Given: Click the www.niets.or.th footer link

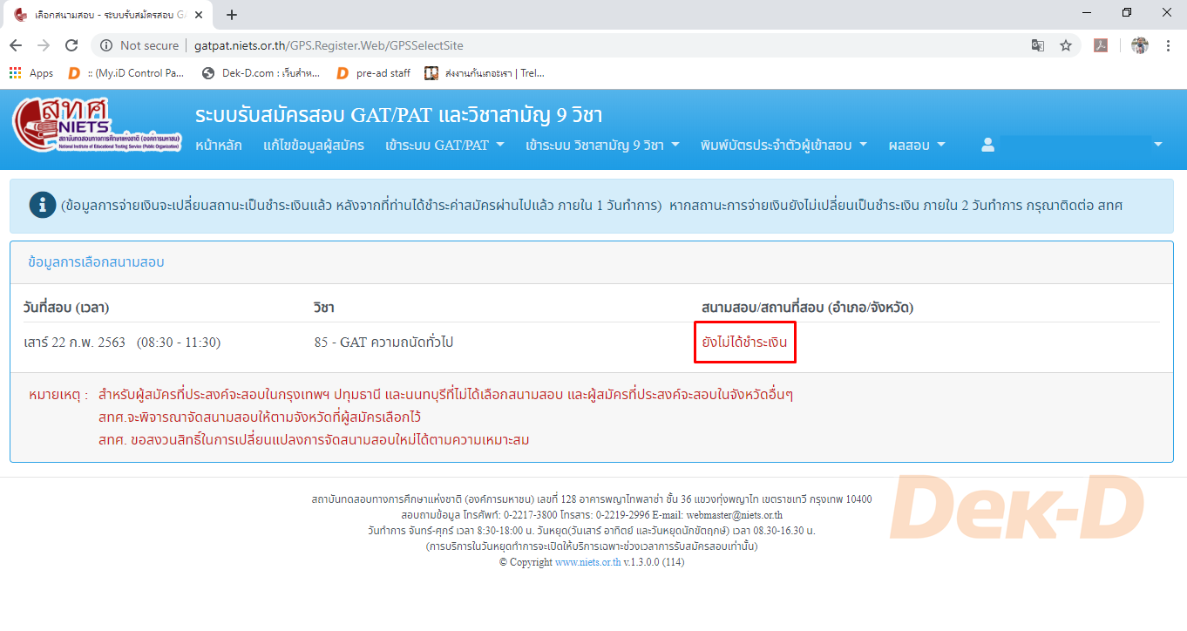Looking at the screenshot, I should click(x=587, y=562).
